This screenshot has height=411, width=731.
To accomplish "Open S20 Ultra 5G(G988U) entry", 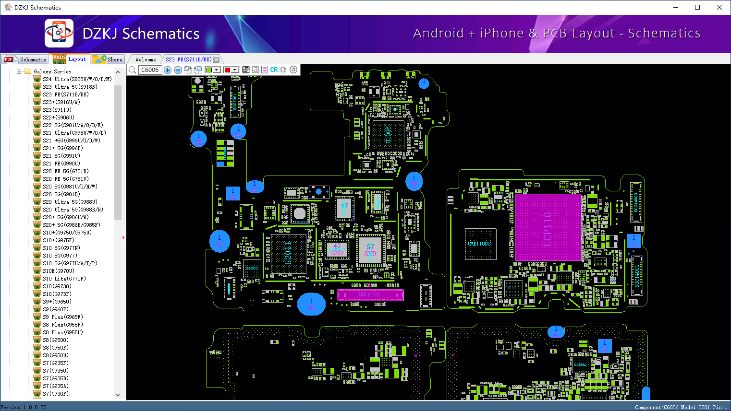I will pyautogui.click(x=70, y=202).
